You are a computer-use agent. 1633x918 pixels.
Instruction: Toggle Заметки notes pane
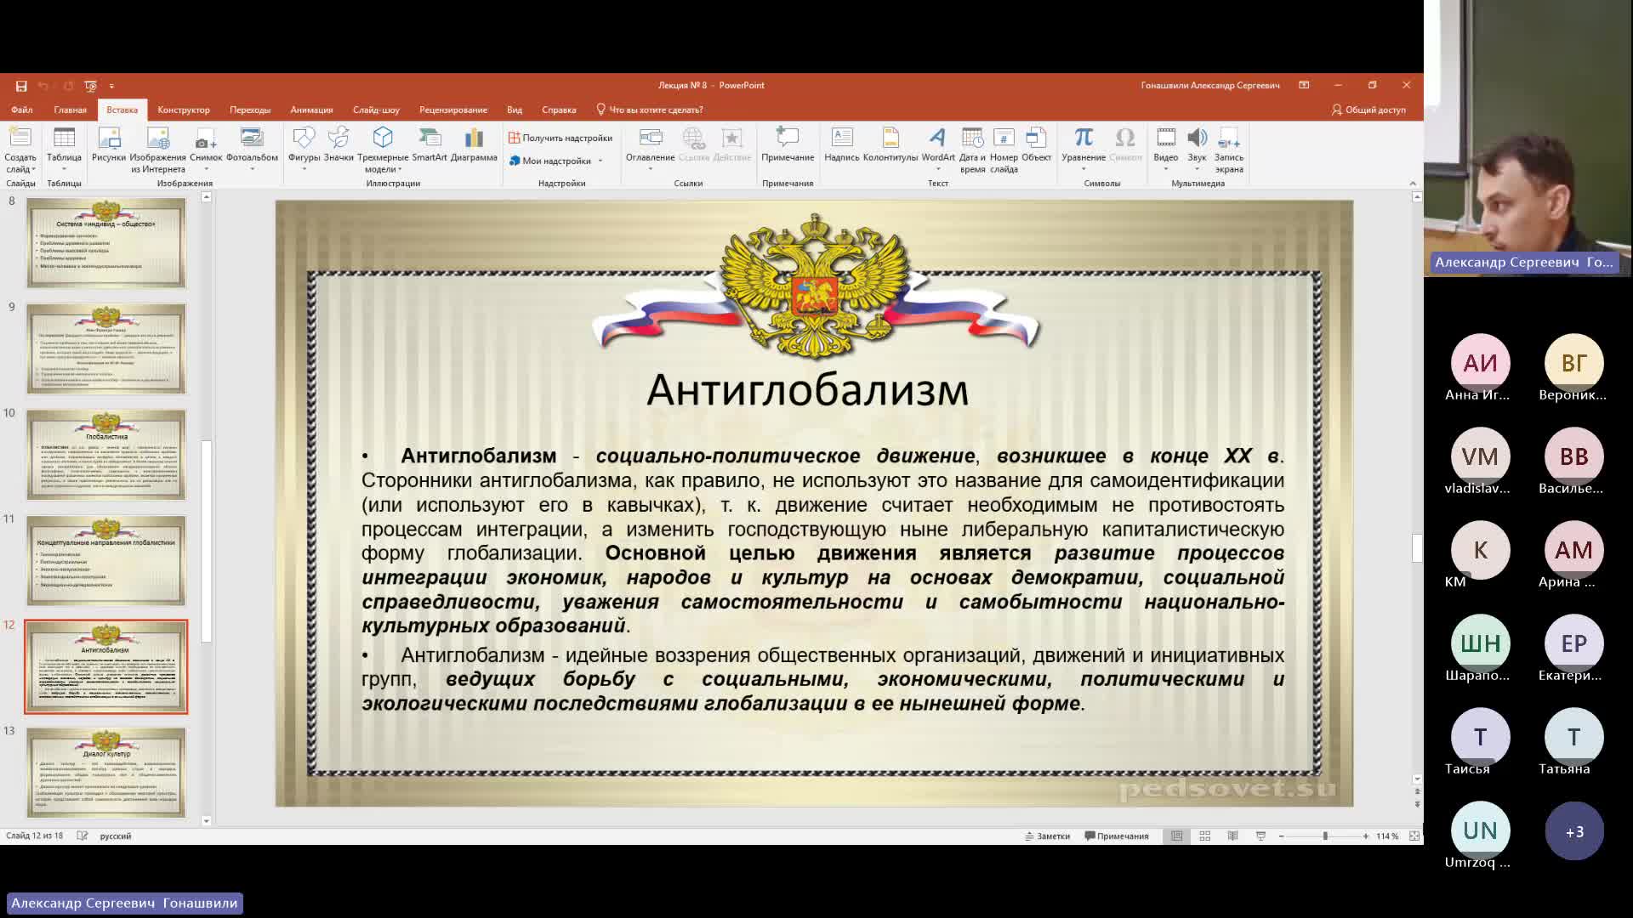coord(1048,836)
